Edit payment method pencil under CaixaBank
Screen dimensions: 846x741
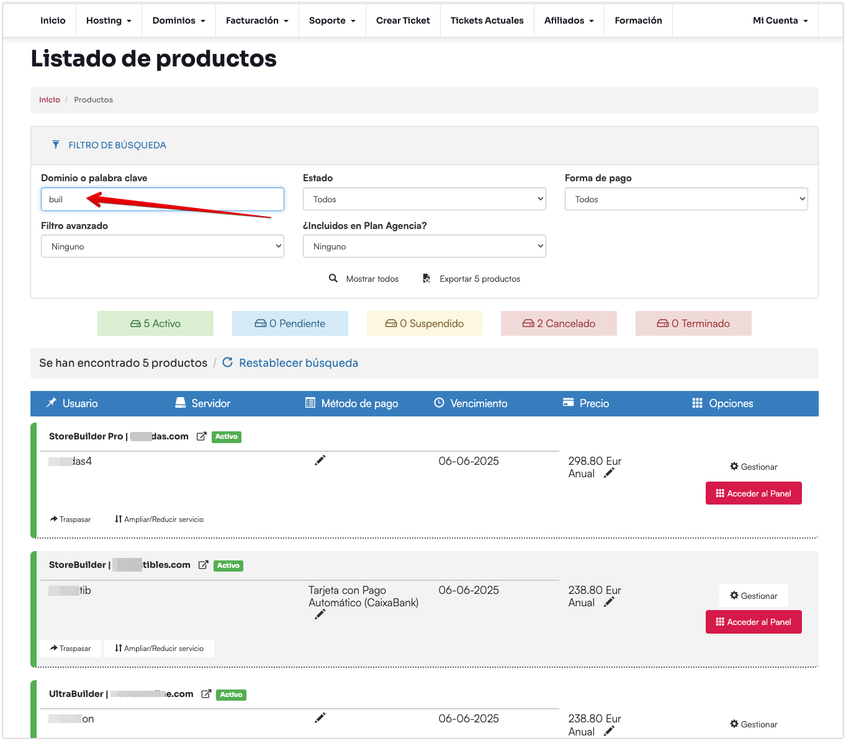320,614
